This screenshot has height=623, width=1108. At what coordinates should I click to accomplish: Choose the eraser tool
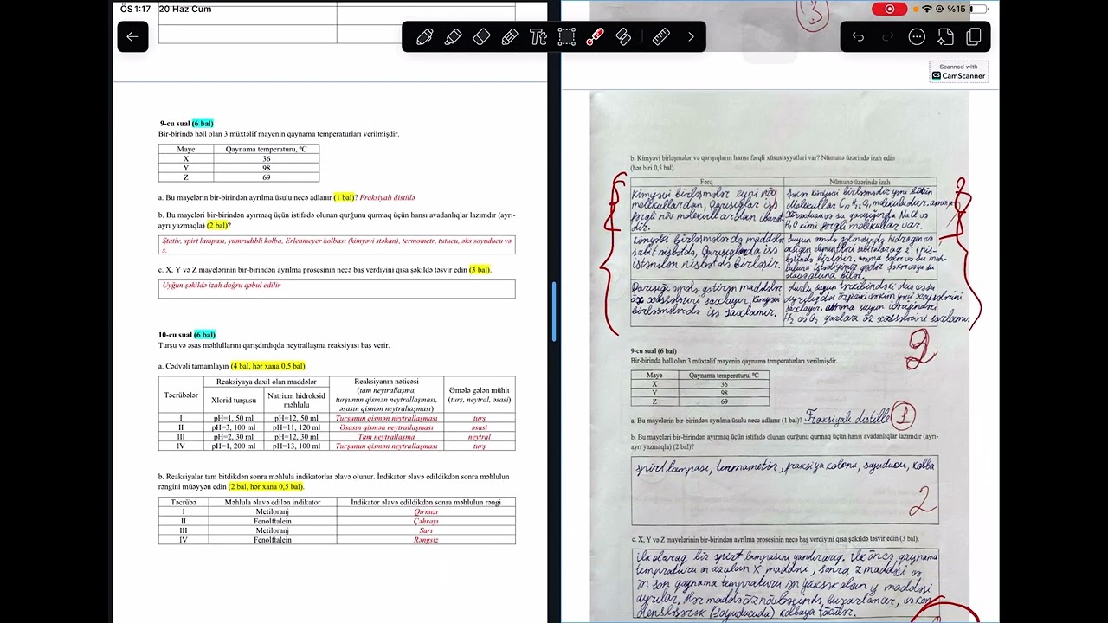(481, 37)
